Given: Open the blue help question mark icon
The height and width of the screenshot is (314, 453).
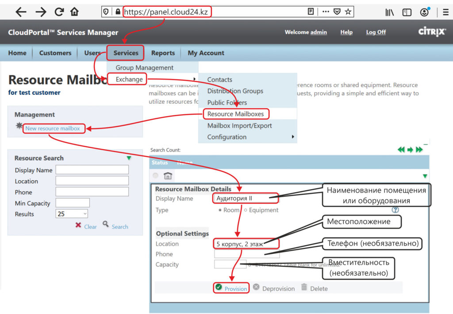Looking at the screenshot, I should coord(395,210).
